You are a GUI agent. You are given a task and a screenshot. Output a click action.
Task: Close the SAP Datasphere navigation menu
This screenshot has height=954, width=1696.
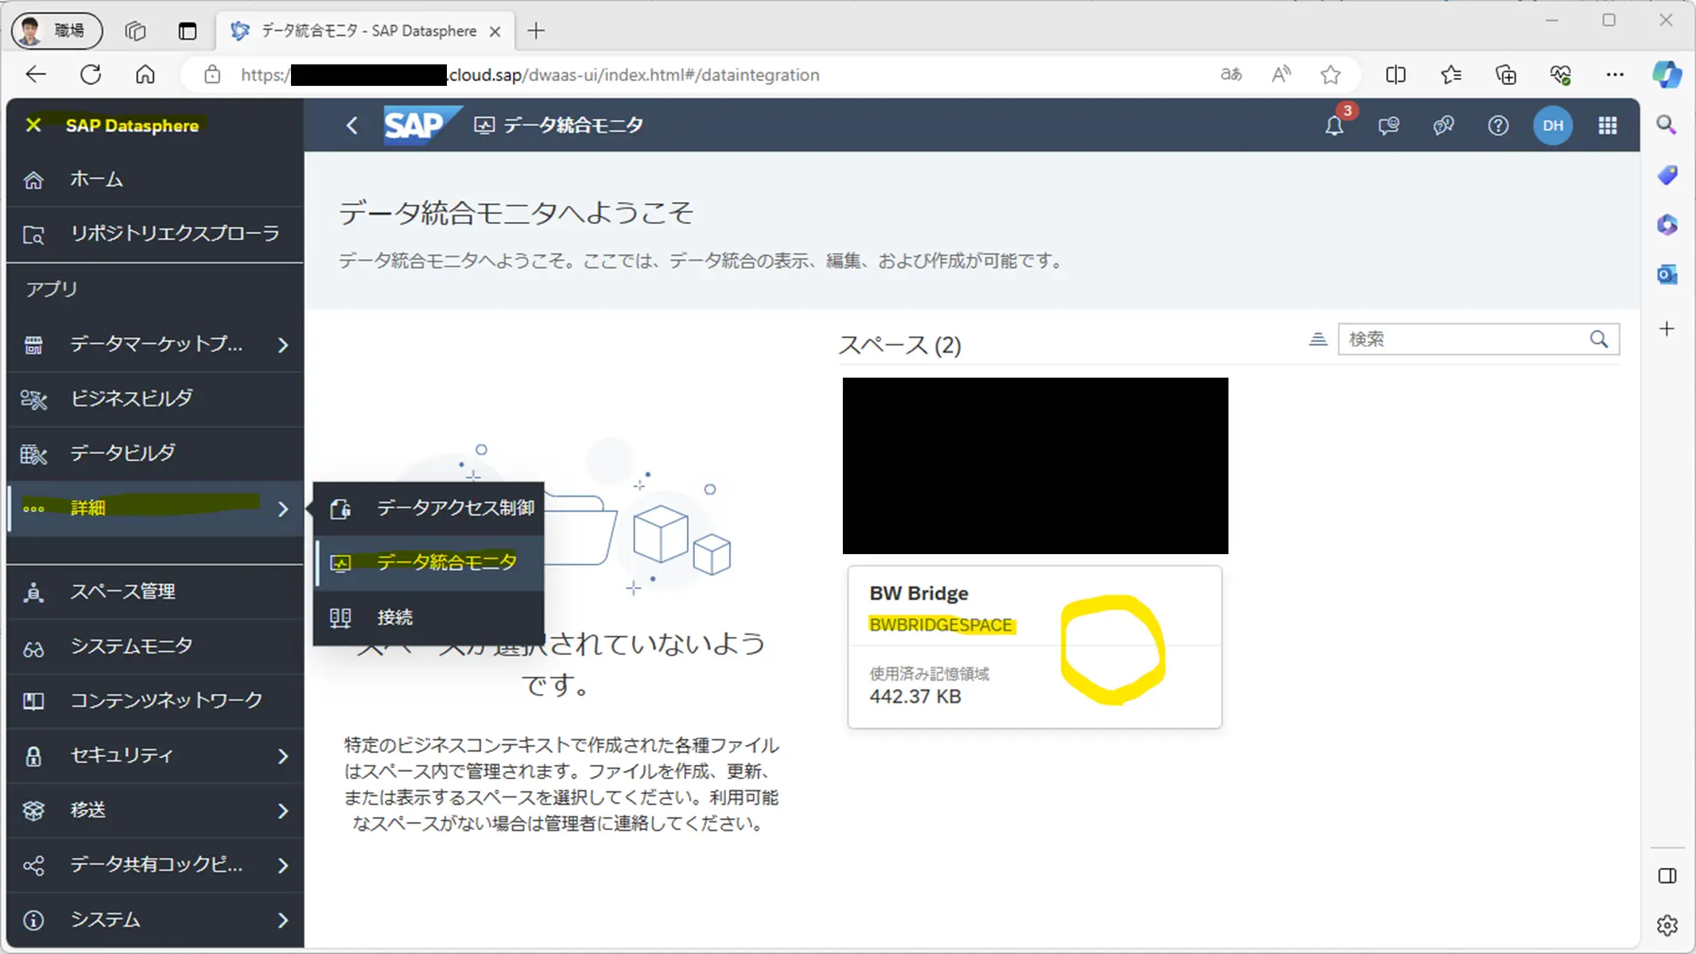33,125
